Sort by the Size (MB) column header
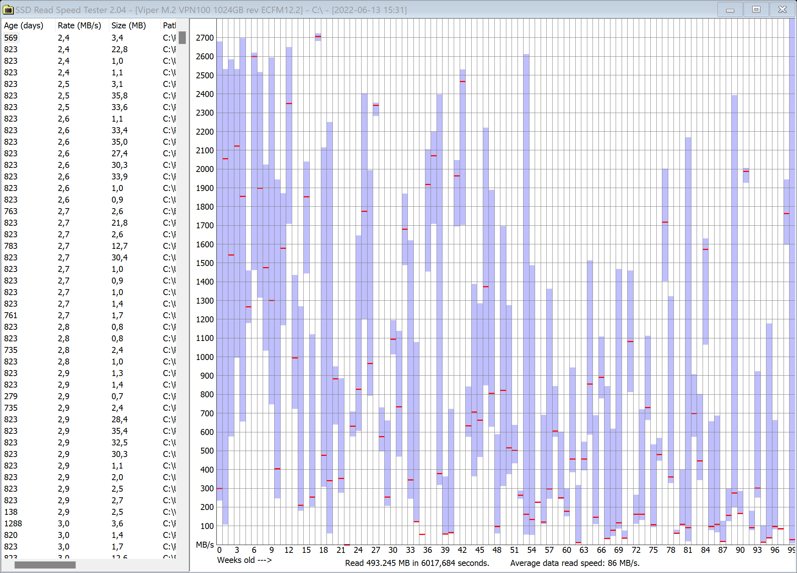 coord(128,25)
